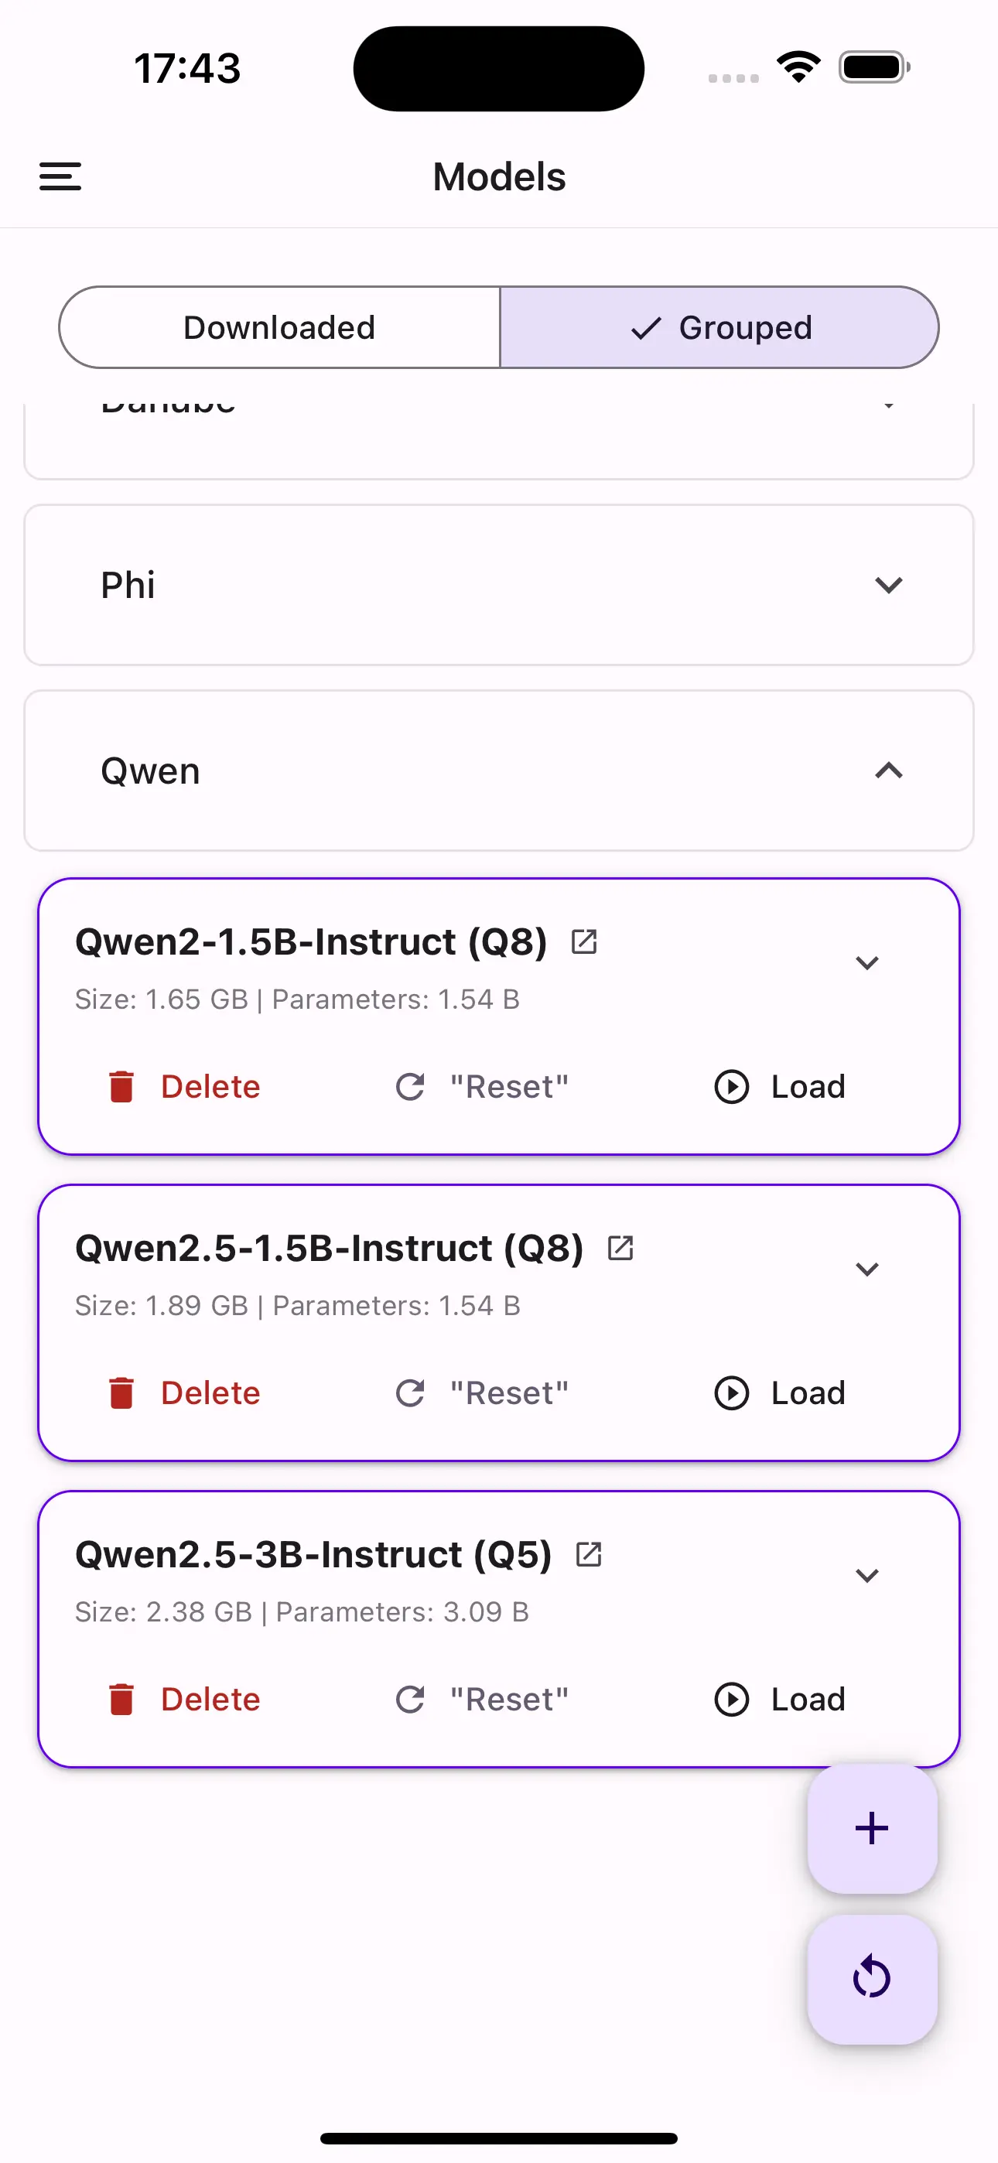Image resolution: width=998 pixels, height=2163 pixels.
Task: Switch to the Downloaded filter
Action: 279,327
